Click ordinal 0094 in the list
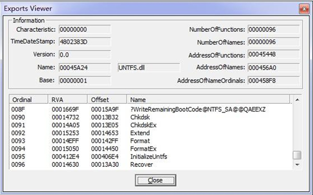Screen dimensions: 313x195 point(18,149)
